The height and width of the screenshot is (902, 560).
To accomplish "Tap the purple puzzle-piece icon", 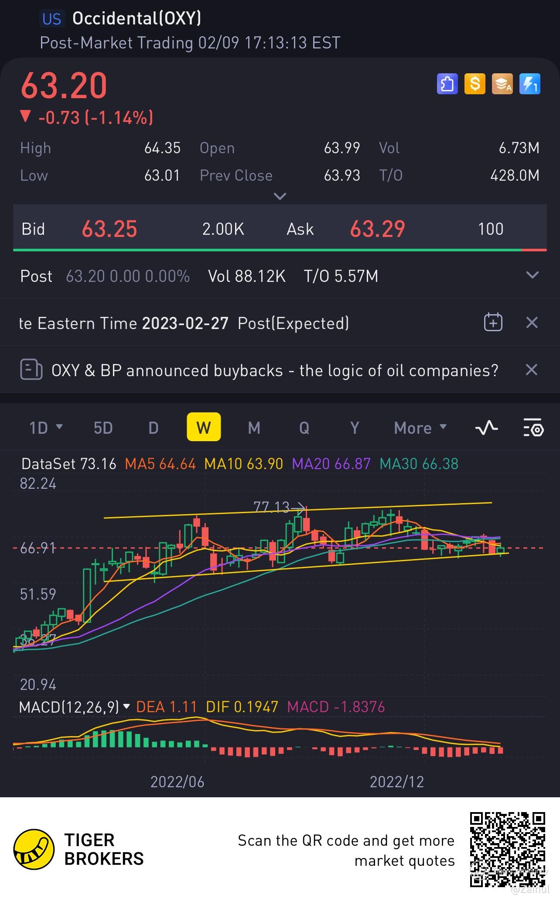I will (x=447, y=84).
